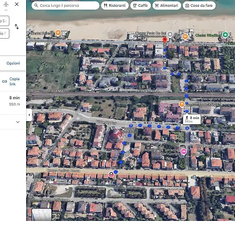Open the Opzioni route options
235x235 pixels.
[x=13, y=63]
